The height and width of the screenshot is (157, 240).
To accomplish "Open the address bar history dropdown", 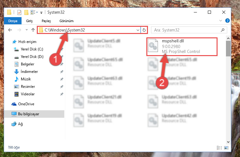I will (138, 30).
